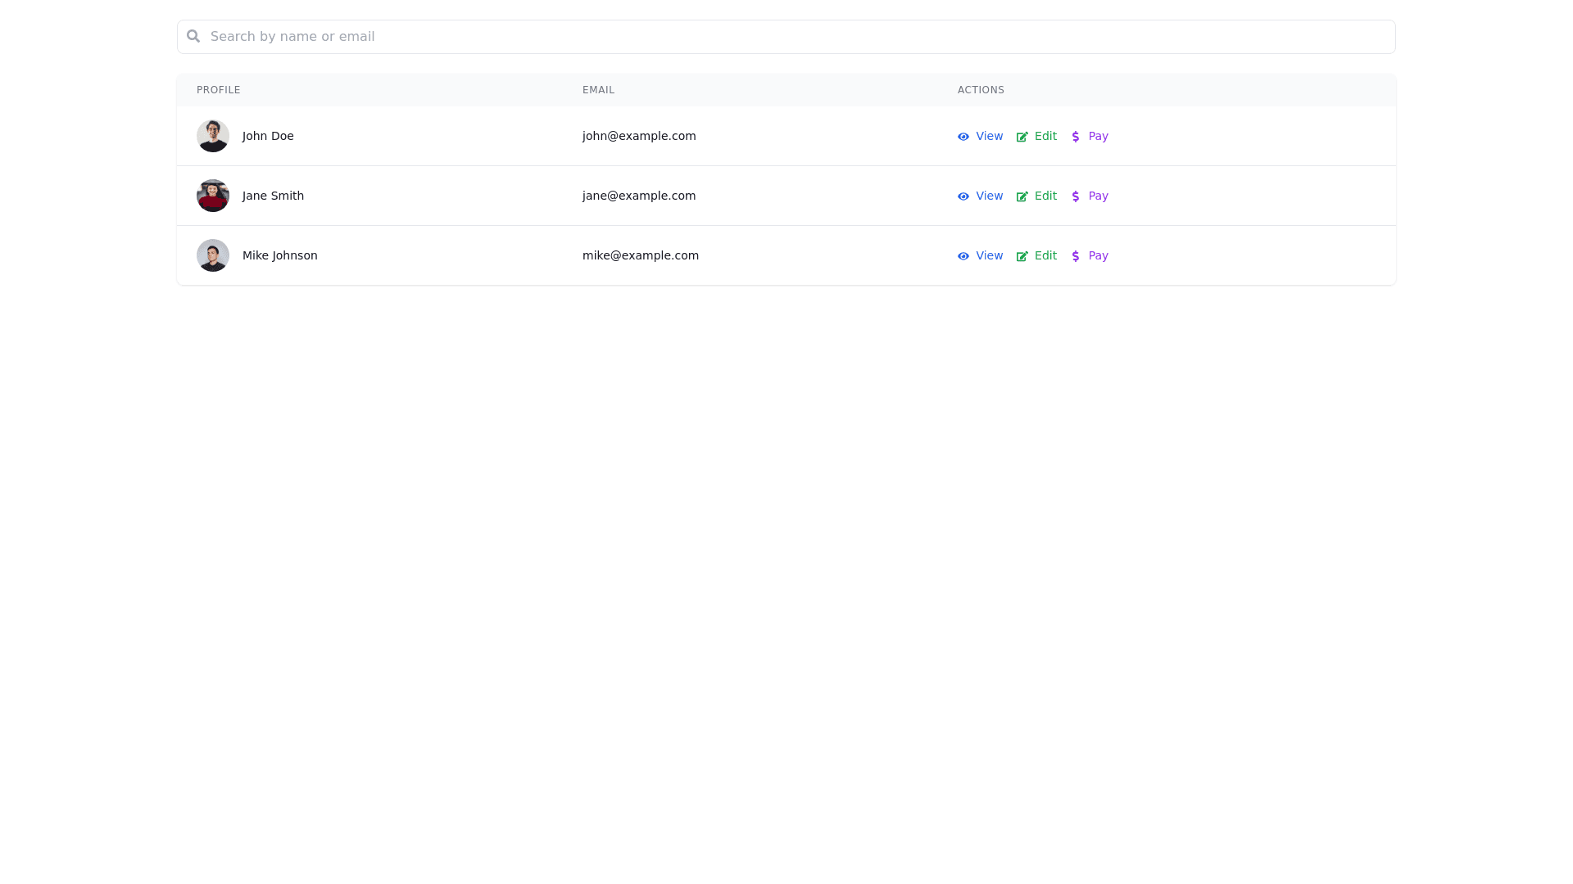
Task: Click the eye icon for Mike Johnson
Action: 963,256
